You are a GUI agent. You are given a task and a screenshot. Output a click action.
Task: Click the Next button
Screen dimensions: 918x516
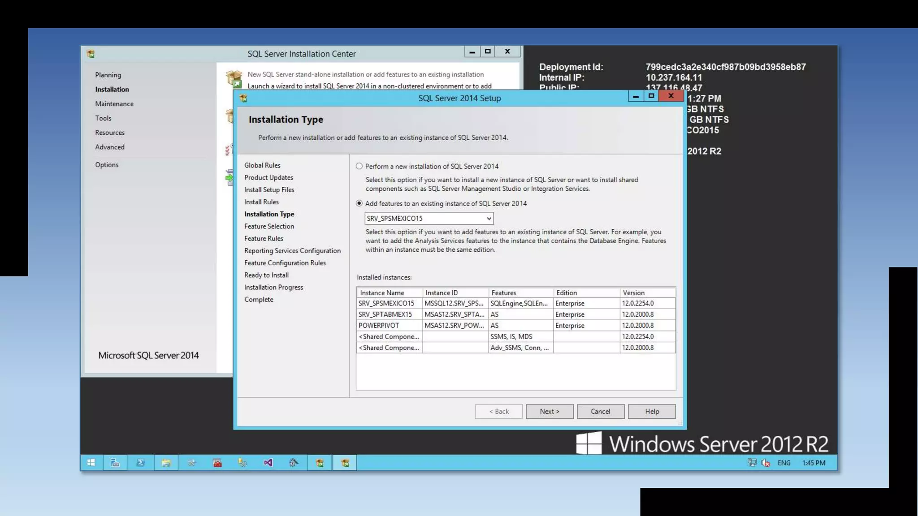tap(549, 411)
